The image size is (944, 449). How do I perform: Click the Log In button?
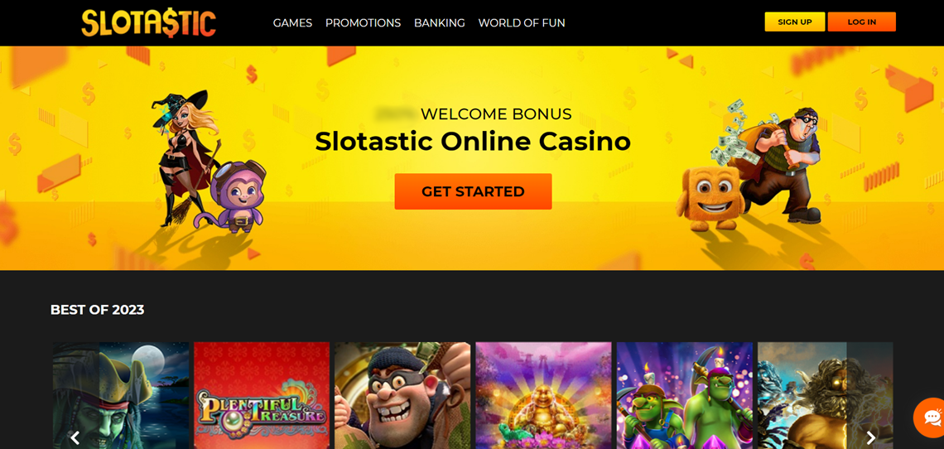(x=861, y=22)
